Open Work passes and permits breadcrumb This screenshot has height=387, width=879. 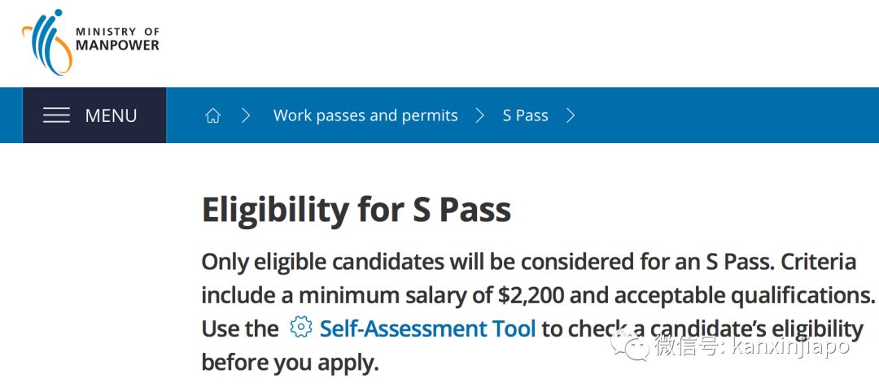[x=365, y=115]
